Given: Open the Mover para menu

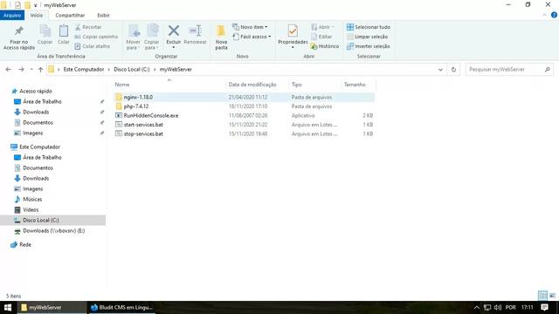Looking at the screenshot, I should (x=134, y=38).
